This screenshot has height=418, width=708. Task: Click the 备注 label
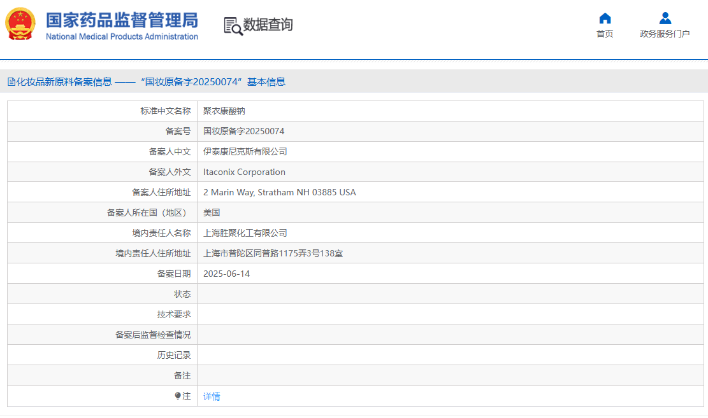tap(182, 375)
